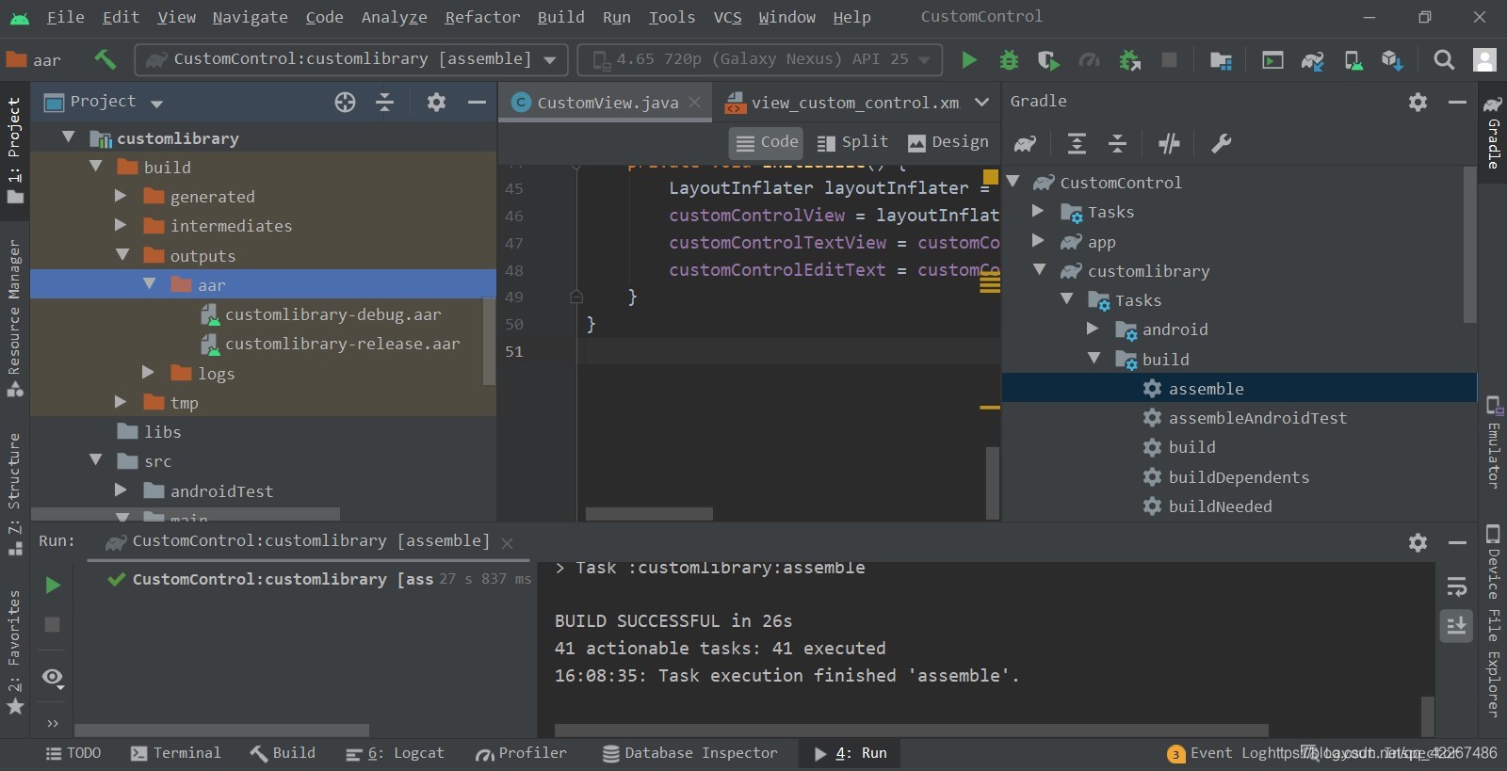Expand the android tasks group in Gradle
1507x771 pixels.
(1093, 329)
